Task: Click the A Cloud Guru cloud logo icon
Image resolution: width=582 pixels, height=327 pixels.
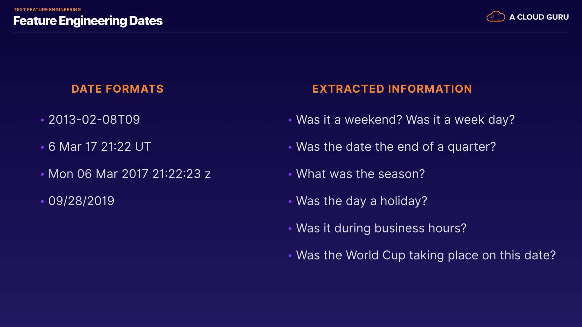Action: click(496, 17)
